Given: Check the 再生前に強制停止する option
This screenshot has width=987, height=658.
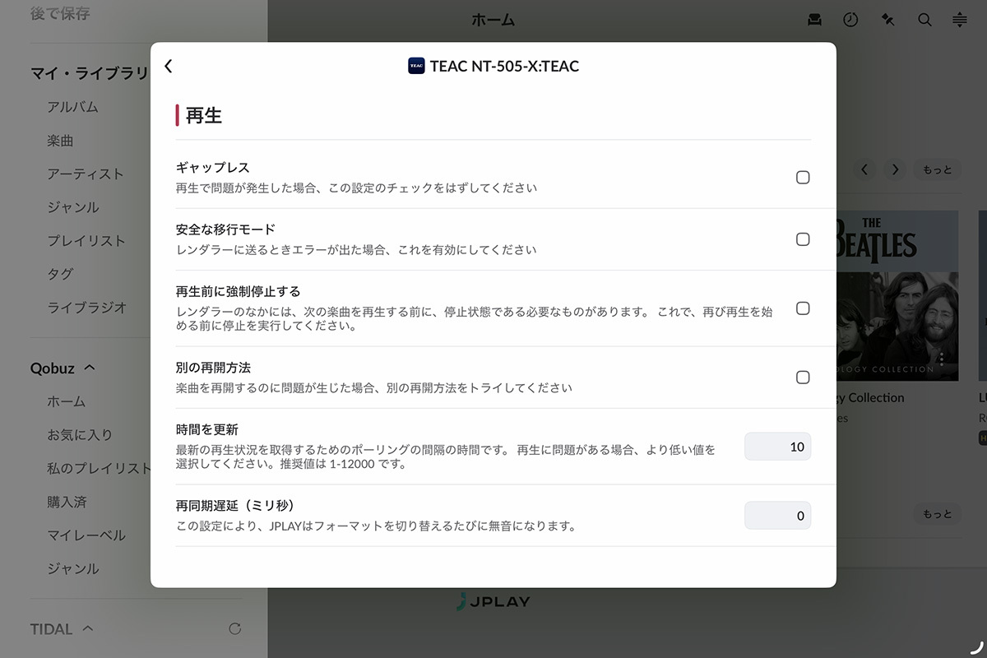Looking at the screenshot, I should point(803,308).
